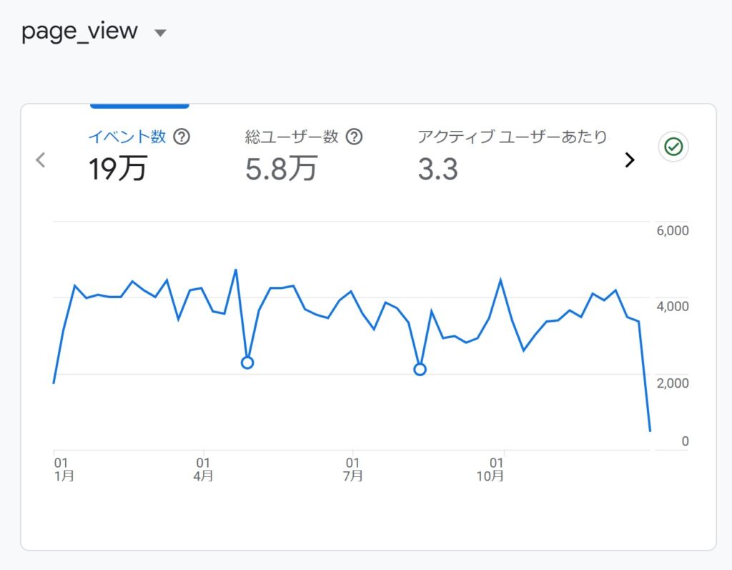
Task: Show next metrics with the right chevron
Action: (629, 160)
